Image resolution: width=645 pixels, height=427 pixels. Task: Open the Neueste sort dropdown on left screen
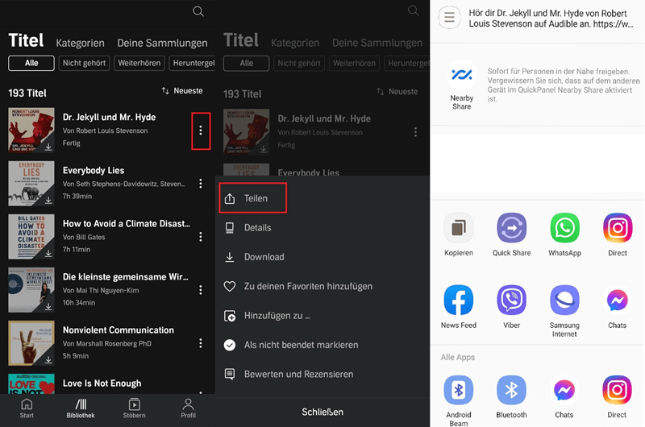tap(182, 90)
